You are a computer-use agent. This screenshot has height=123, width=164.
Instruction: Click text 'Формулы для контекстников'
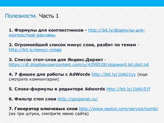[49, 30]
